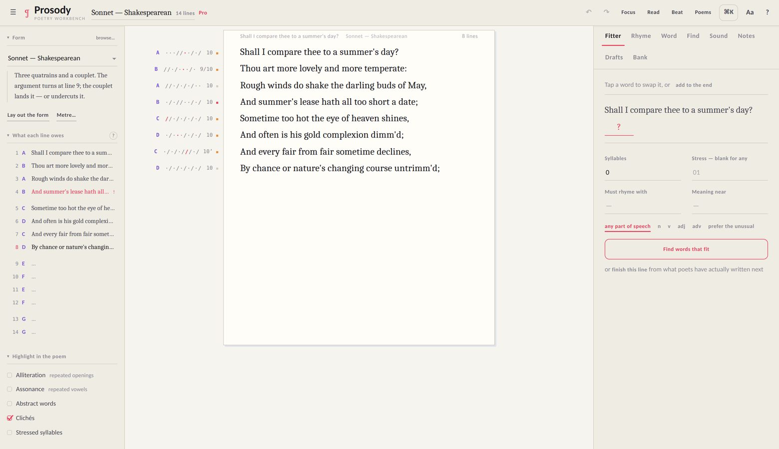Viewport: 779px width, 449px height.
Task: Filter to adverbs with adv
Action: tap(697, 226)
